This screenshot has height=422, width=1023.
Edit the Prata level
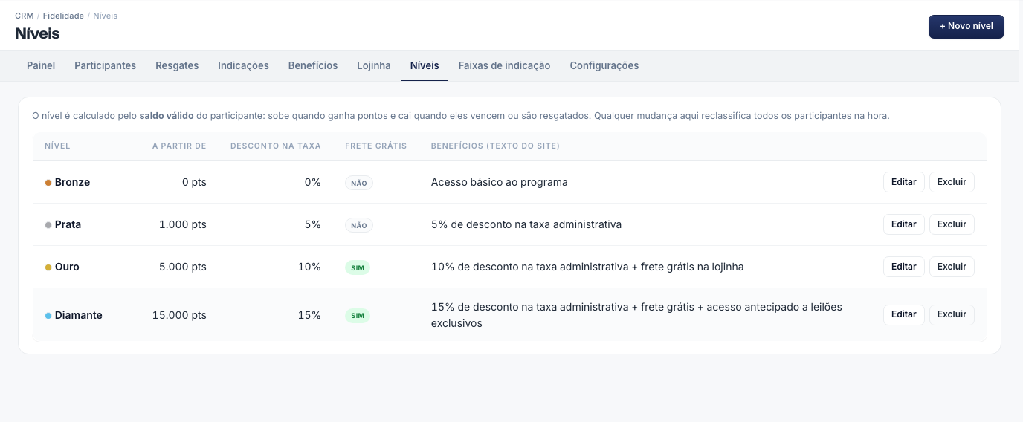pos(903,224)
